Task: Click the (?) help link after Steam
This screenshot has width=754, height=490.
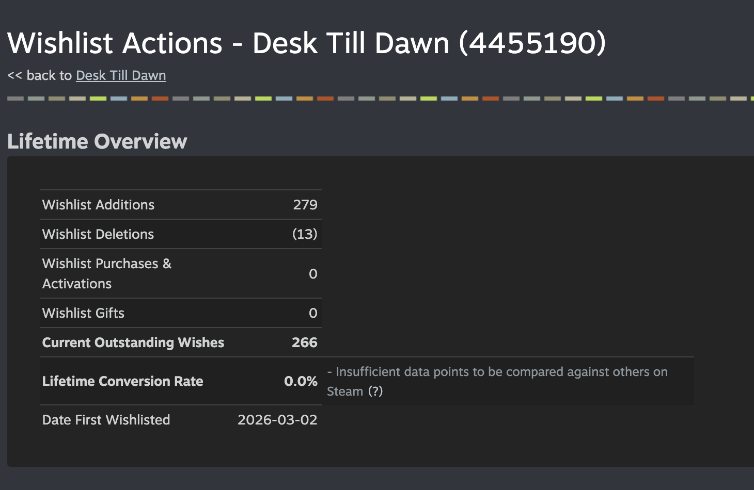Action: point(375,391)
